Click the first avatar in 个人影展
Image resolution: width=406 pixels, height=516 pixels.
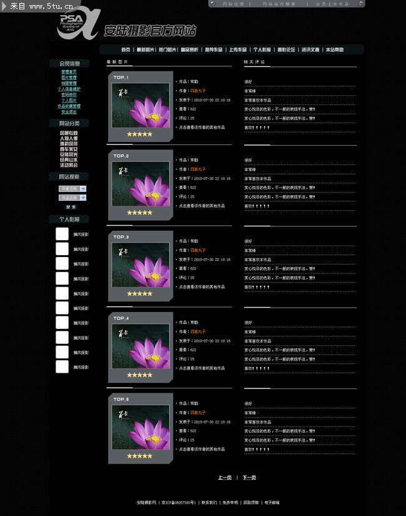pyautogui.click(x=62, y=234)
